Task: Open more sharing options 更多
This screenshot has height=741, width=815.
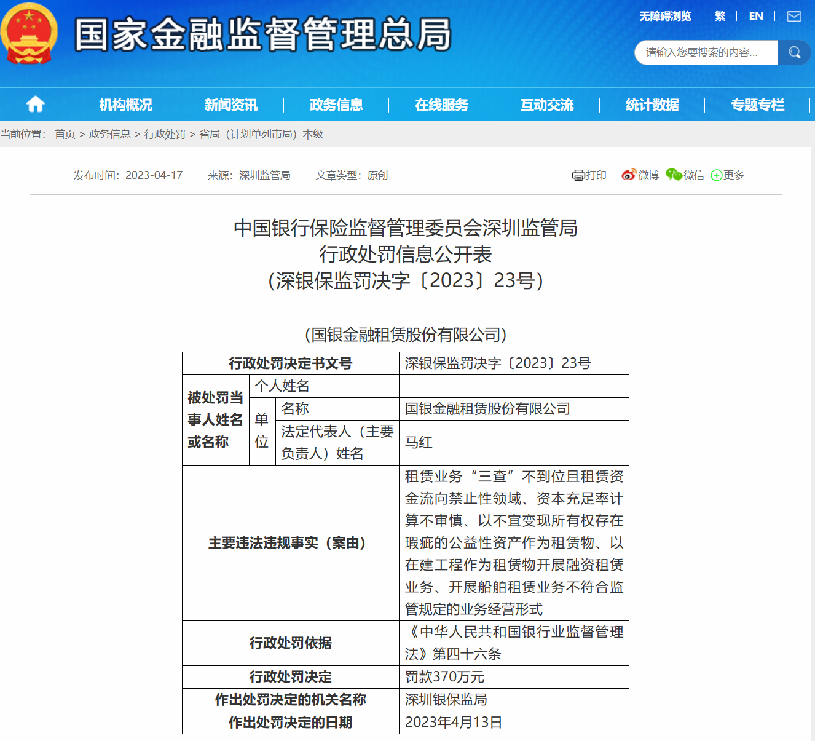Action: [727, 175]
